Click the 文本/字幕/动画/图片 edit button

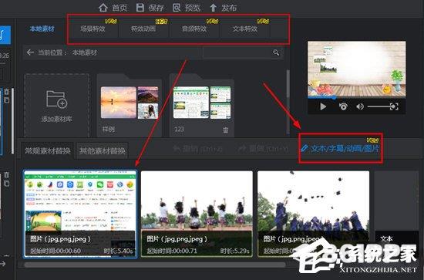pos(340,148)
